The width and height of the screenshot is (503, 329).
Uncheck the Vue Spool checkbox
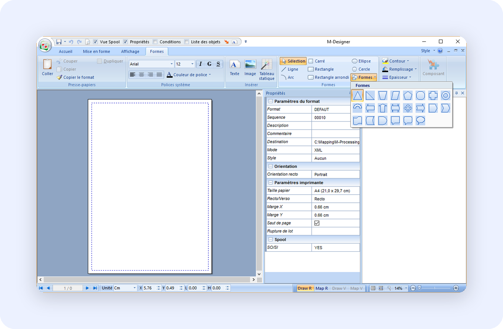(x=95, y=42)
